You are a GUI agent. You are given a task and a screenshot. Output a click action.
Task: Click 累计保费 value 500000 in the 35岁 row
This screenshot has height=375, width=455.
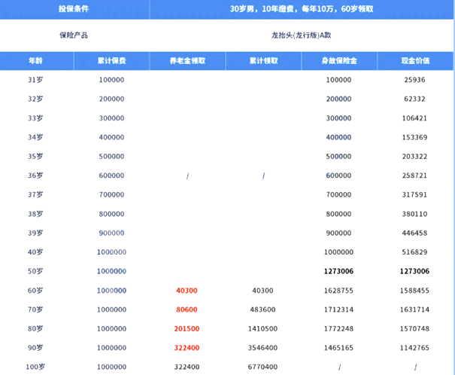click(x=112, y=157)
